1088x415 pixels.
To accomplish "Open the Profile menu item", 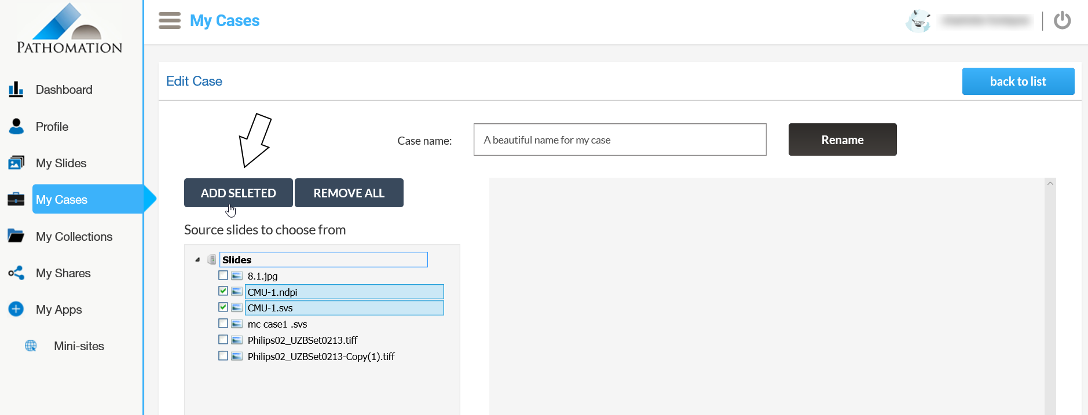I will click(52, 127).
